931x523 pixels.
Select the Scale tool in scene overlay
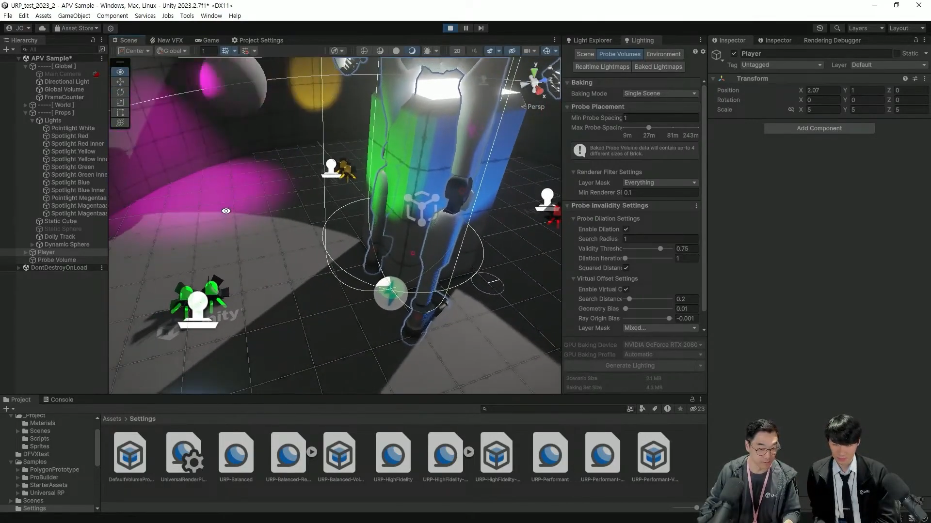[x=120, y=102]
